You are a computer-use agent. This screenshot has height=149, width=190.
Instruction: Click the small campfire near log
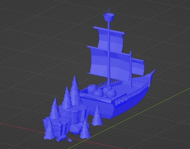(x=70, y=140)
